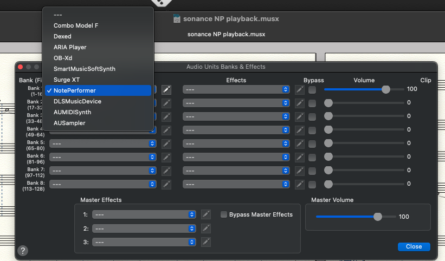The image size is (445, 261).
Task: Select Surge XT from the instrument list
Action: coord(67,80)
